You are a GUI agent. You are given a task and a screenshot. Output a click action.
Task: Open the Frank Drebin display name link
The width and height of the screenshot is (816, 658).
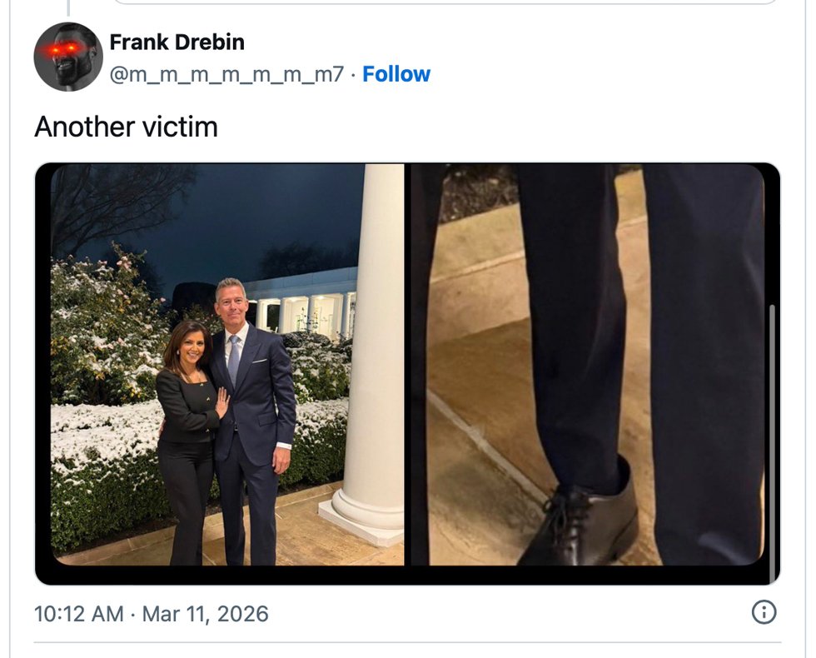177,41
